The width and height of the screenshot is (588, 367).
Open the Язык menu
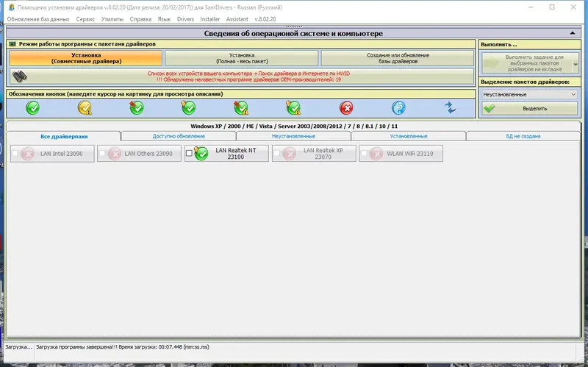click(x=164, y=19)
